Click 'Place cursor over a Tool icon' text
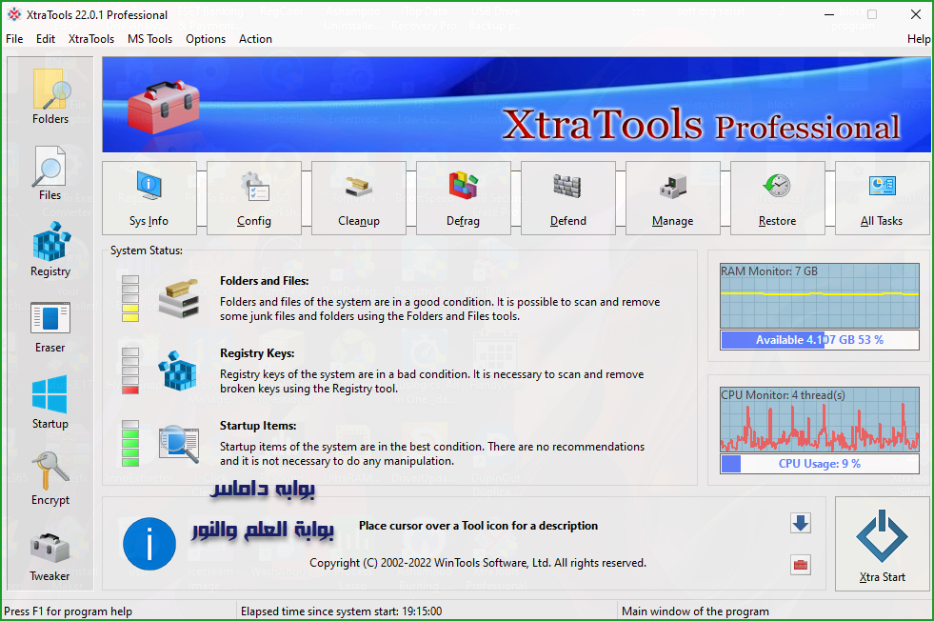 478,526
